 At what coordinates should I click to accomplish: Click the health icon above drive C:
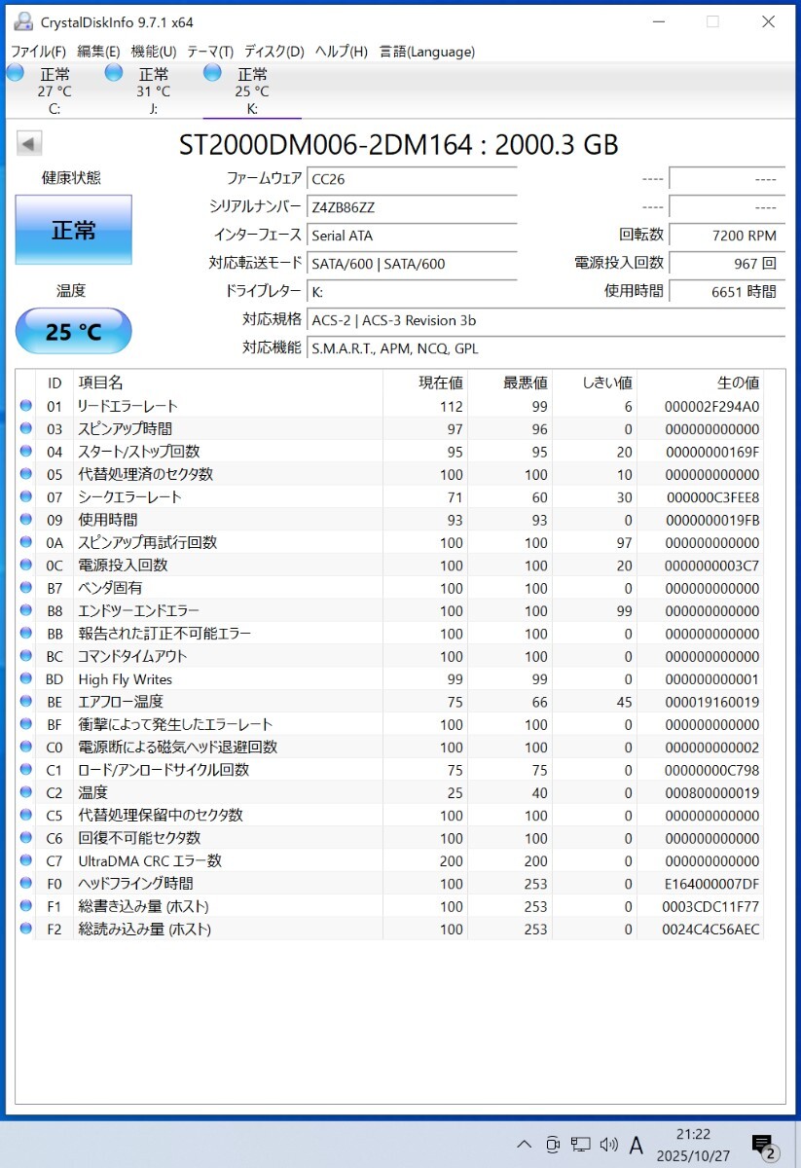pyautogui.click(x=14, y=72)
